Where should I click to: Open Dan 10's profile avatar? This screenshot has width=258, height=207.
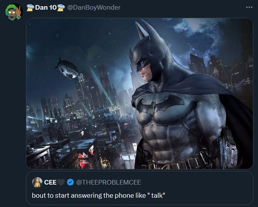click(14, 12)
